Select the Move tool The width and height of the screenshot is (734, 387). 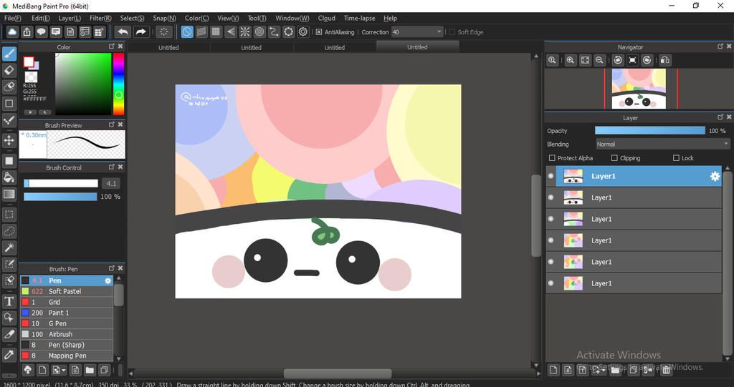[x=9, y=140]
